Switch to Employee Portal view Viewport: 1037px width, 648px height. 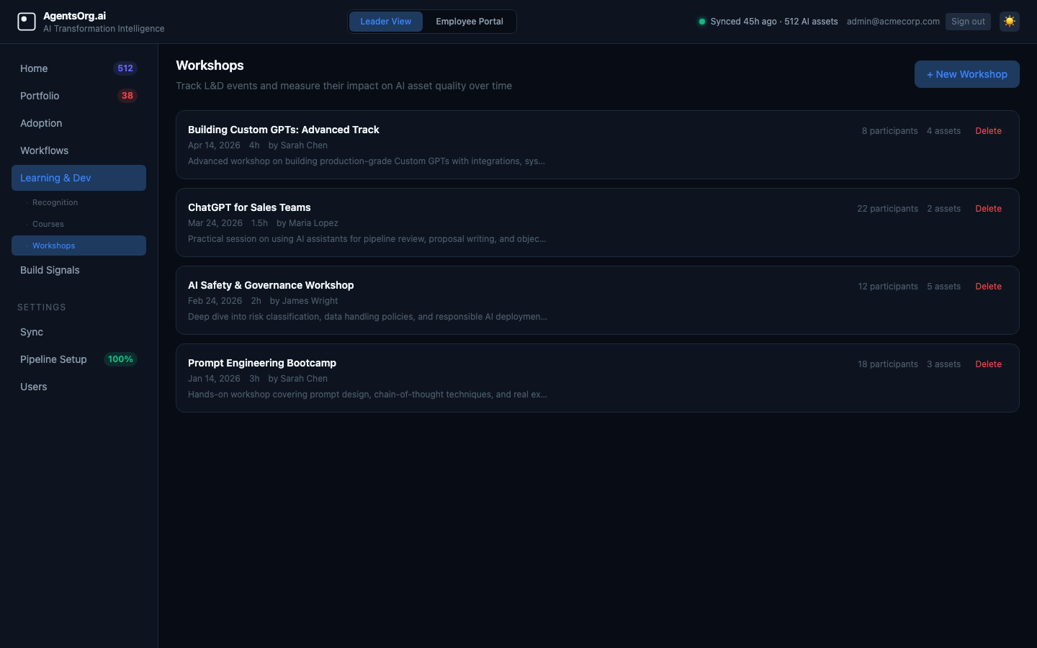pos(469,22)
